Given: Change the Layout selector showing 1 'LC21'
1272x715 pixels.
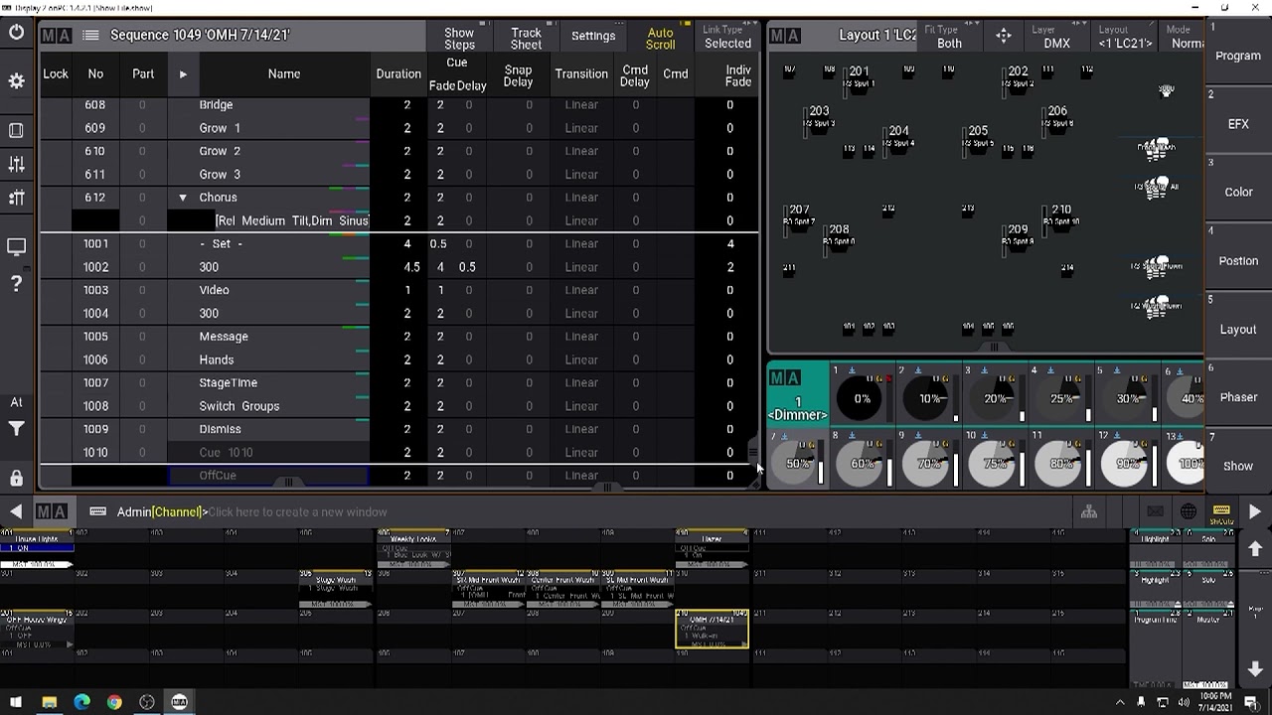Looking at the screenshot, I should coord(1125,38).
